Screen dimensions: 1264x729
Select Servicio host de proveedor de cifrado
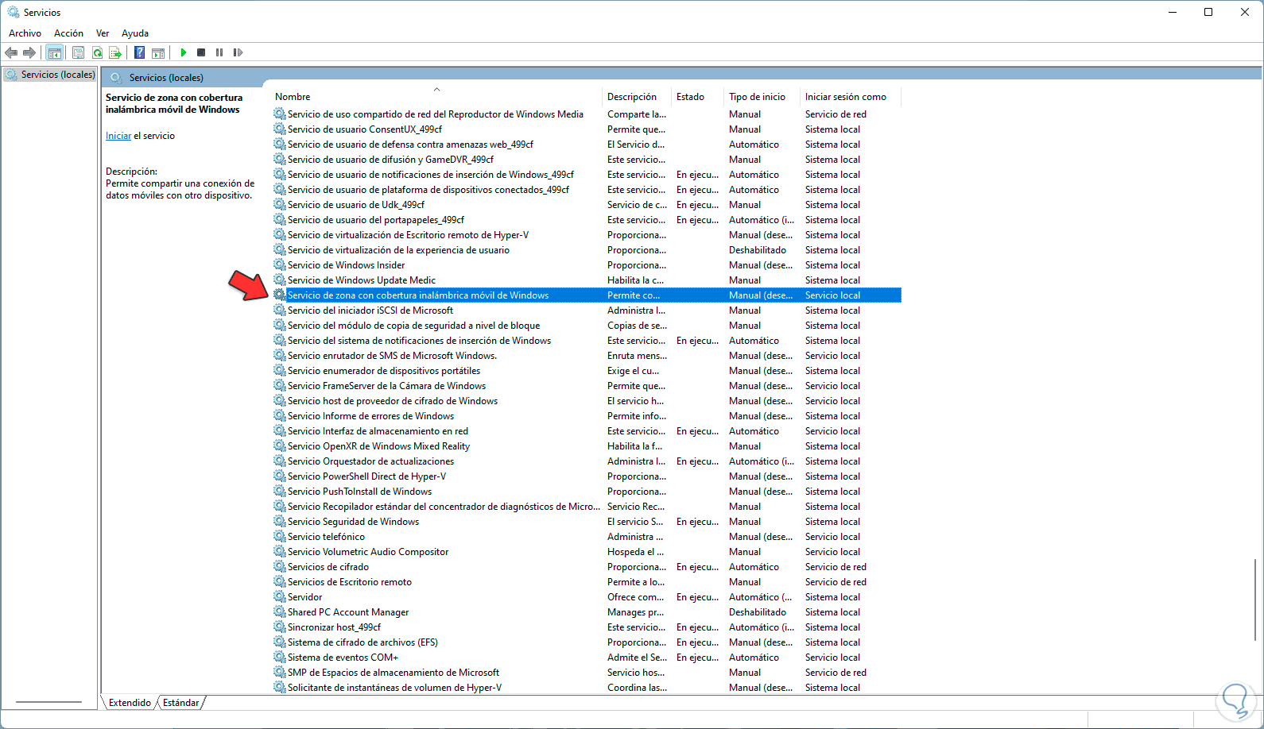[x=587, y=401]
